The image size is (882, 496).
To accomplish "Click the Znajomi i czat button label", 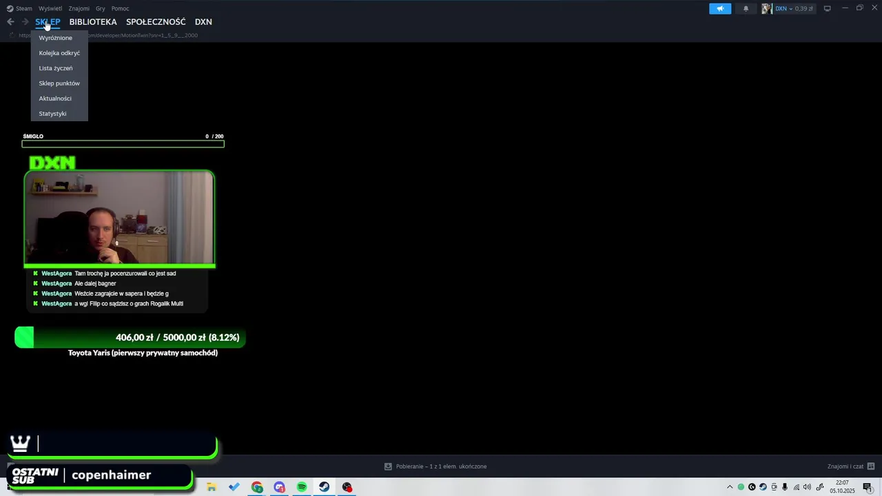I will coord(845,466).
